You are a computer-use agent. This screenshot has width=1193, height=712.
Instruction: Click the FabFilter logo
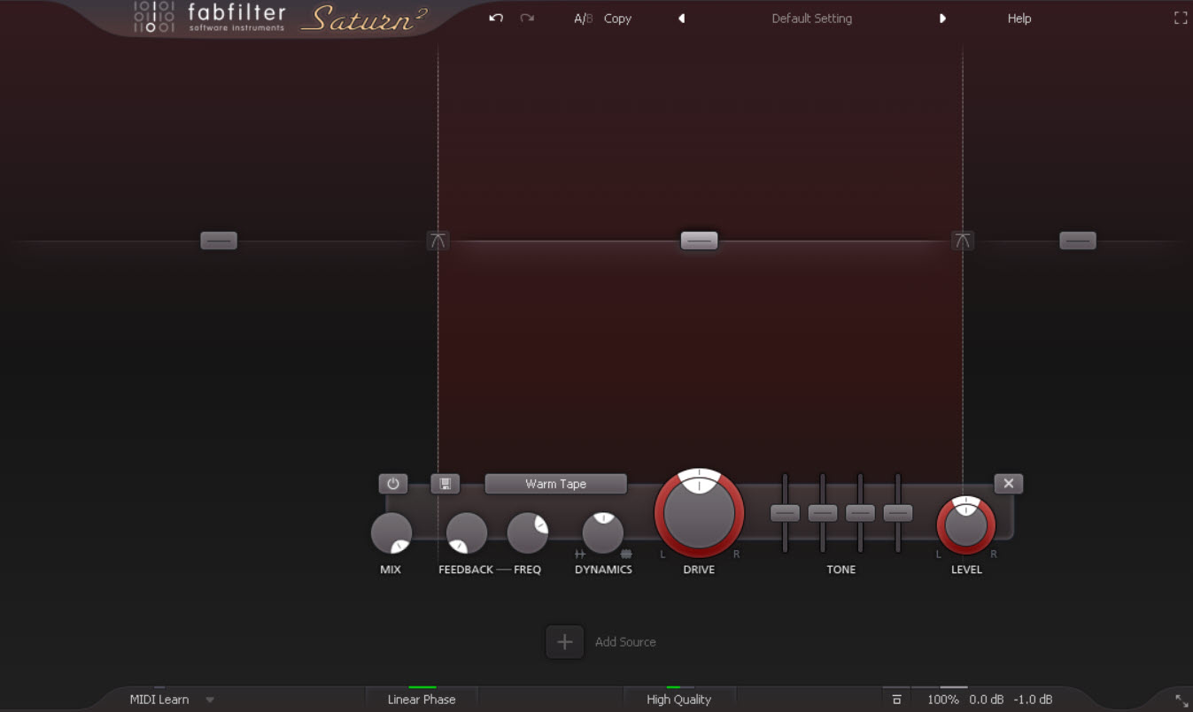tap(210, 18)
